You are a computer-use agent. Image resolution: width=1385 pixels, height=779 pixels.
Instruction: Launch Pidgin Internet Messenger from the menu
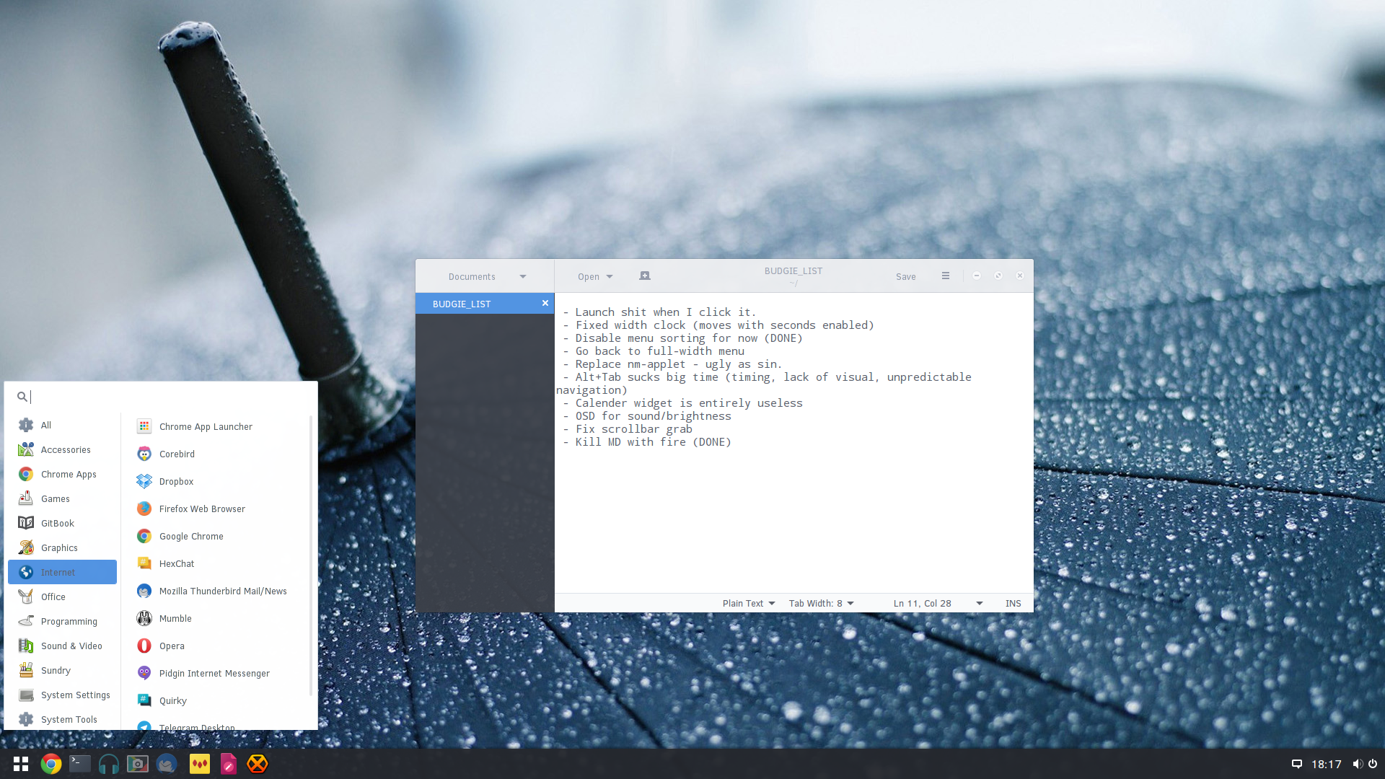(216, 673)
